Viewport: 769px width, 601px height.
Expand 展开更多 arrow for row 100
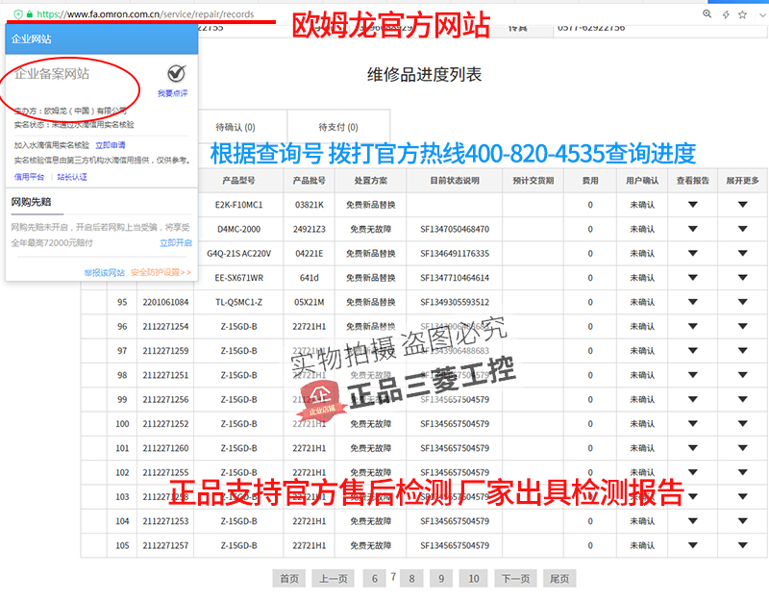pyautogui.click(x=742, y=424)
